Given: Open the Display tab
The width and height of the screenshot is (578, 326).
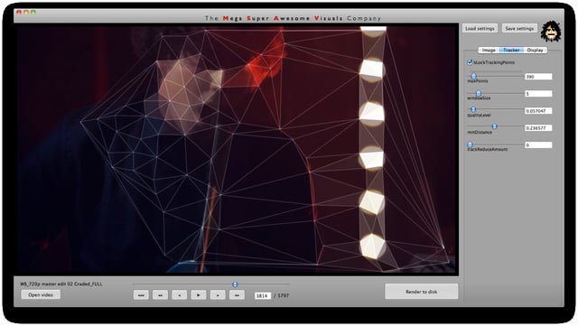Looking at the screenshot, I should click(535, 51).
